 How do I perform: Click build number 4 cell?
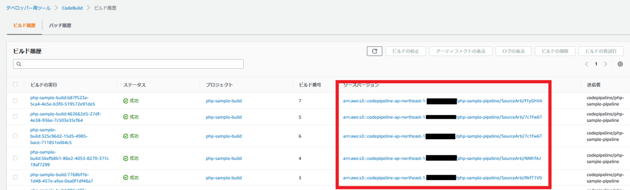click(300, 158)
